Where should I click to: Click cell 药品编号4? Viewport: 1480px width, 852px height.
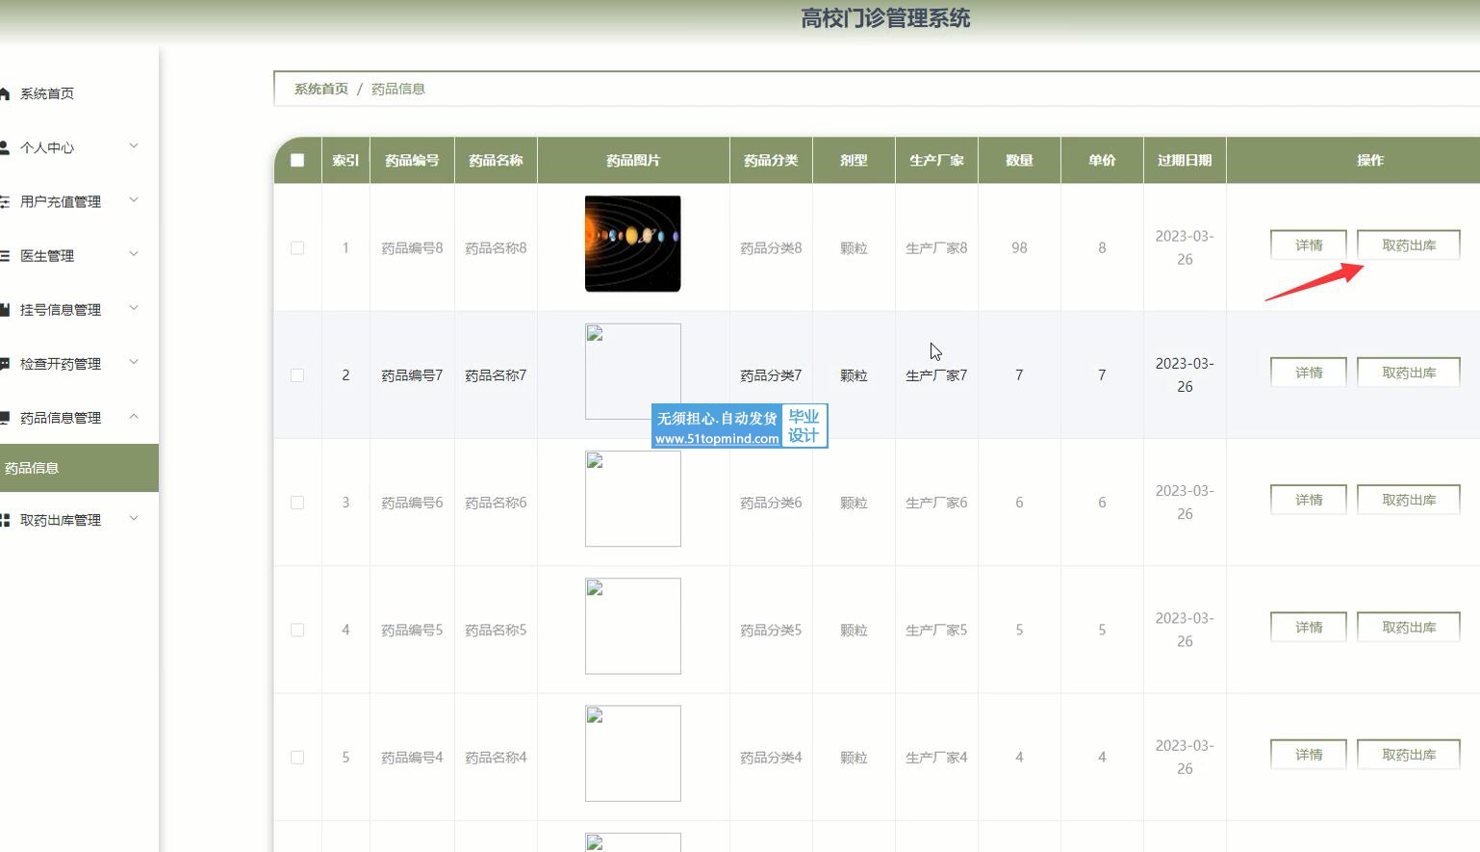point(412,758)
